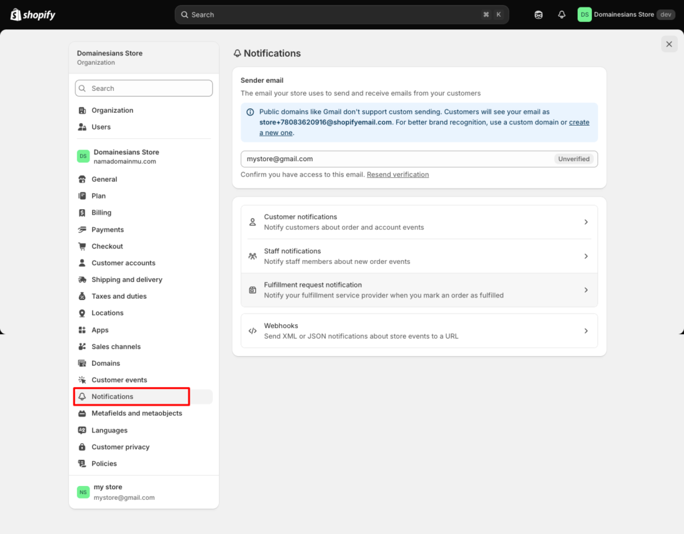Expand Customer notifications chevron
This screenshot has width=684, height=534.
(586, 223)
